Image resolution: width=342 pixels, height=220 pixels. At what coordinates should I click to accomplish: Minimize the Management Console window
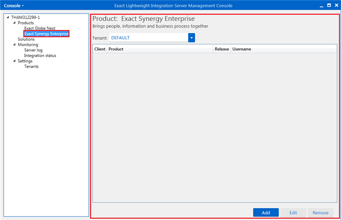[x=321, y=6]
